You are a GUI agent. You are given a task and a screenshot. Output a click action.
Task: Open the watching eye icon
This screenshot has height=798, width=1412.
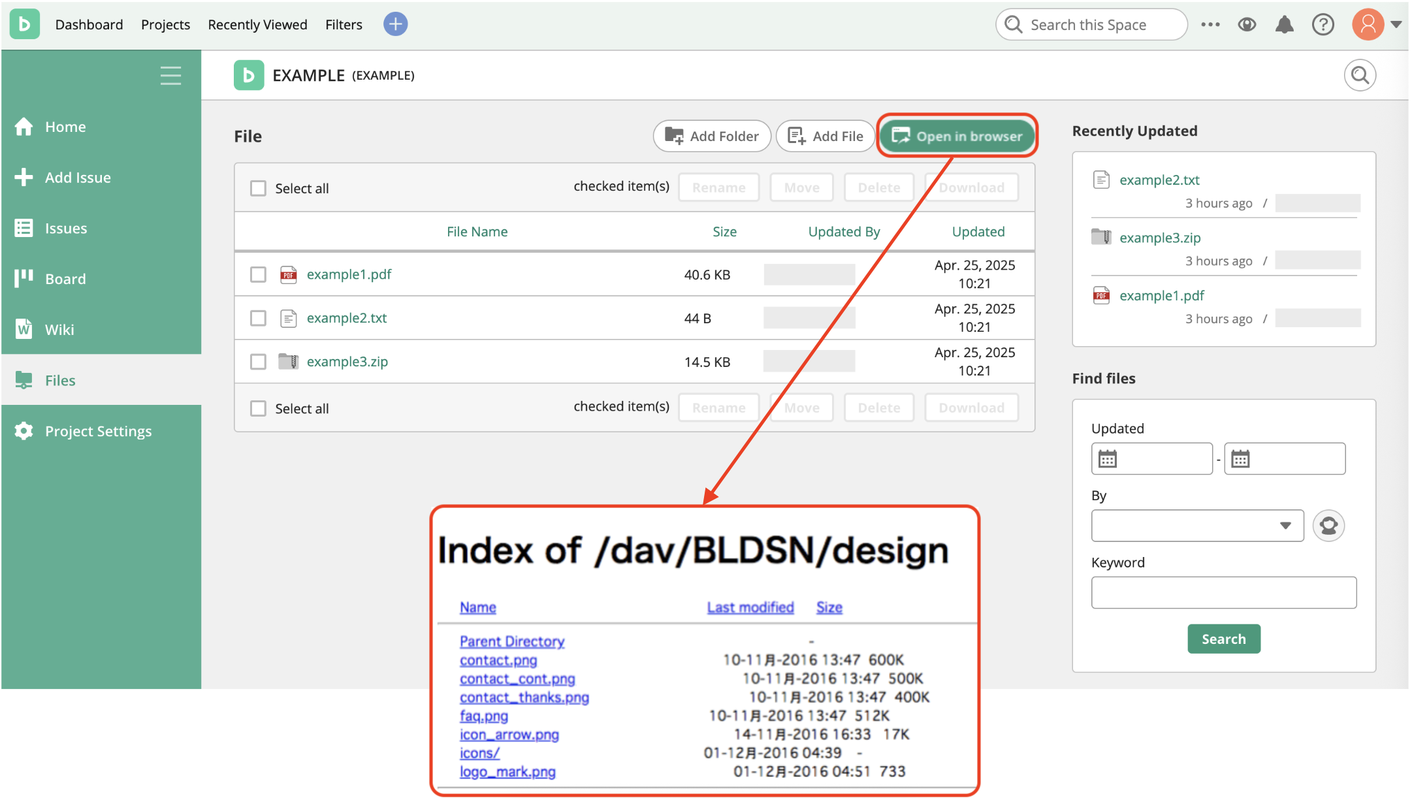1247,24
